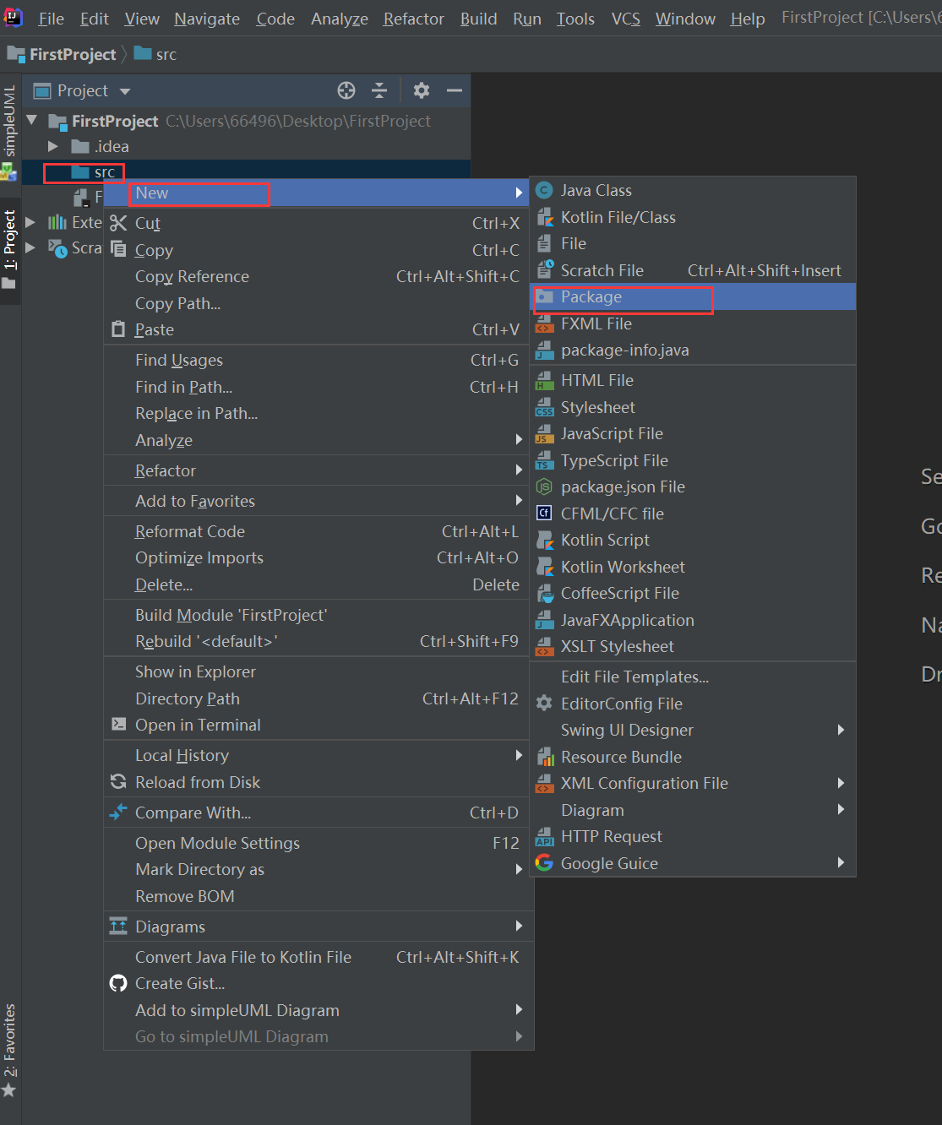Click the TypeScript File icon

click(x=545, y=460)
